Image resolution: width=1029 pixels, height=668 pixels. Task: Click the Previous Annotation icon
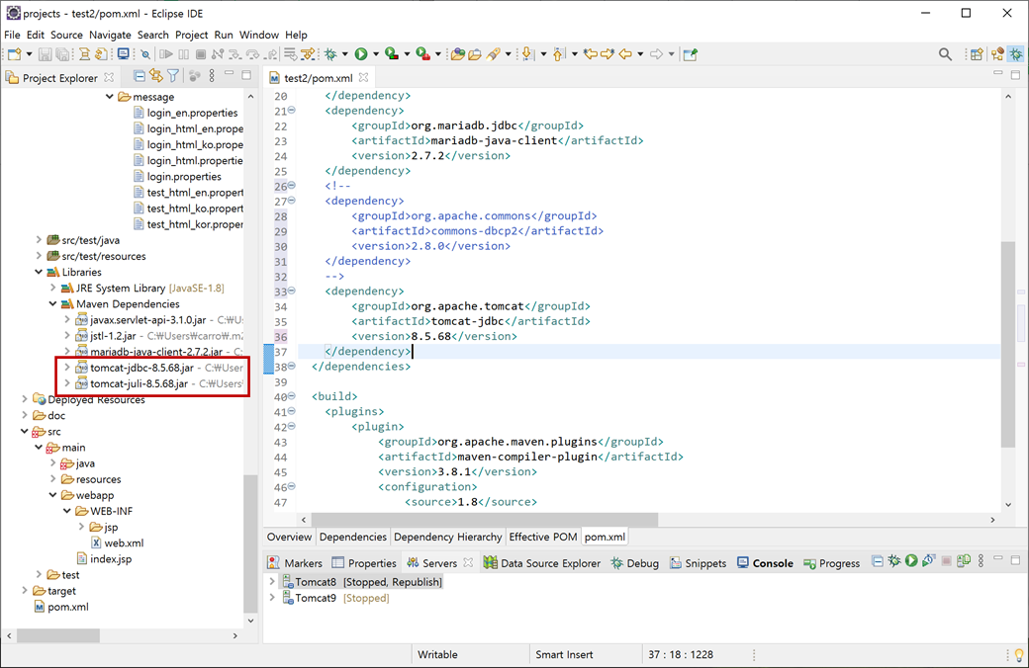tap(558, 54)
